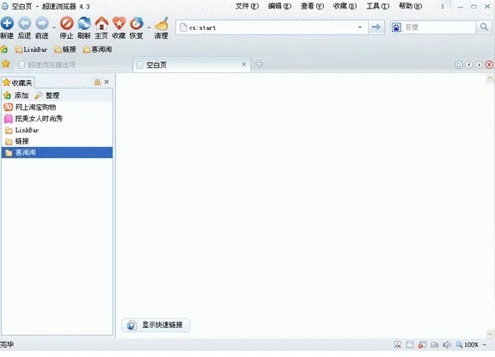This screenshot has width=495, height=357.
Task: Refresh the page using 刷新 icon
Action: pos(84,24)
